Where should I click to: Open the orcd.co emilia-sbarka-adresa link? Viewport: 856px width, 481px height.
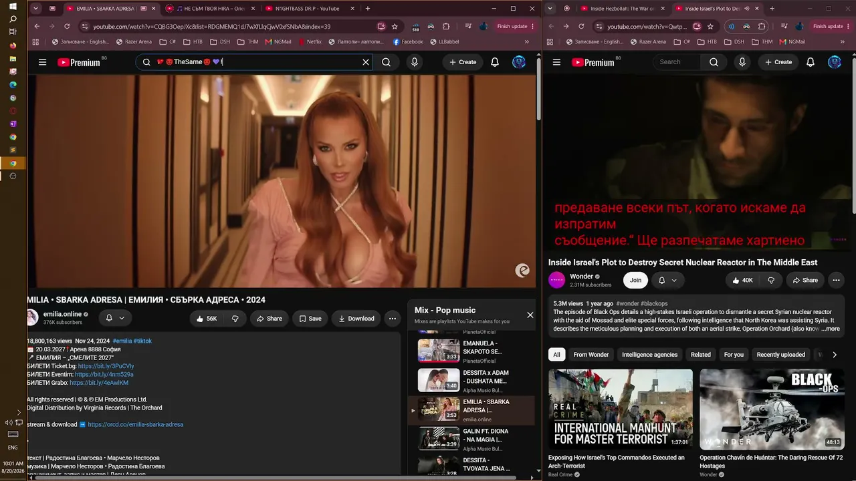(x=135, y=424)
